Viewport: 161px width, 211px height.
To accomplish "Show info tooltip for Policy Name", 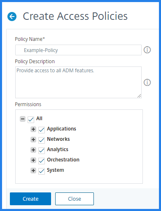I will coord(147,50).
